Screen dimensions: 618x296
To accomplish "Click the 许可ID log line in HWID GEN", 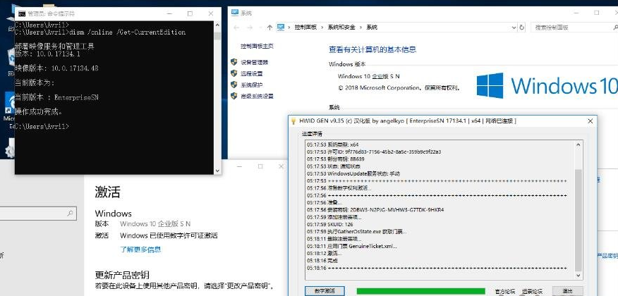I will (374, 152).
